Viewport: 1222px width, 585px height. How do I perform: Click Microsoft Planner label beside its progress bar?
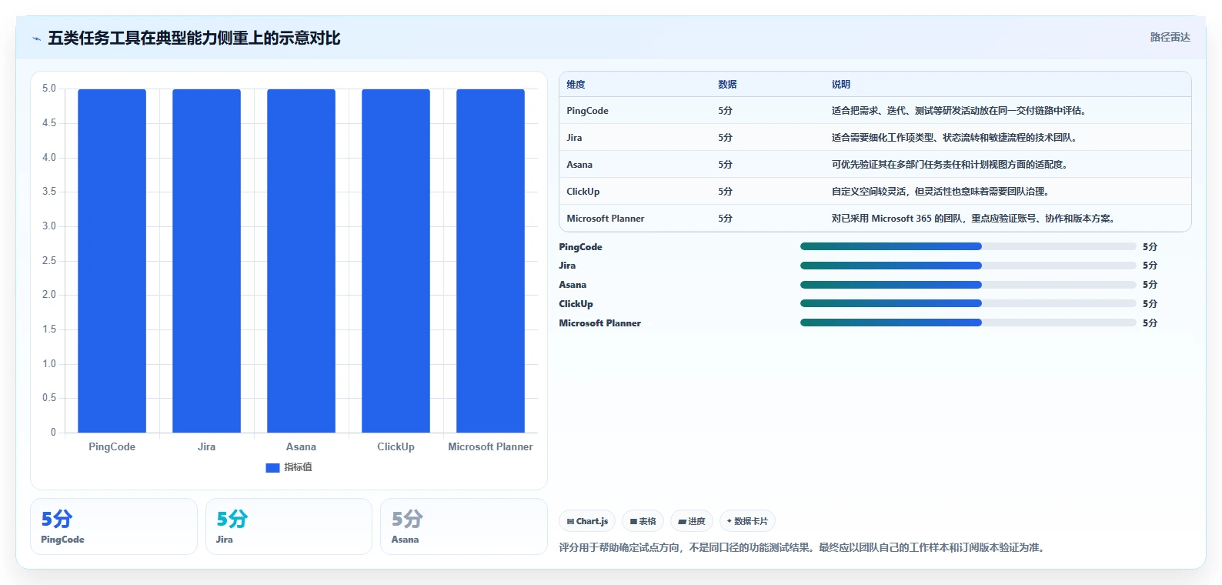click(x=599, y=323)
